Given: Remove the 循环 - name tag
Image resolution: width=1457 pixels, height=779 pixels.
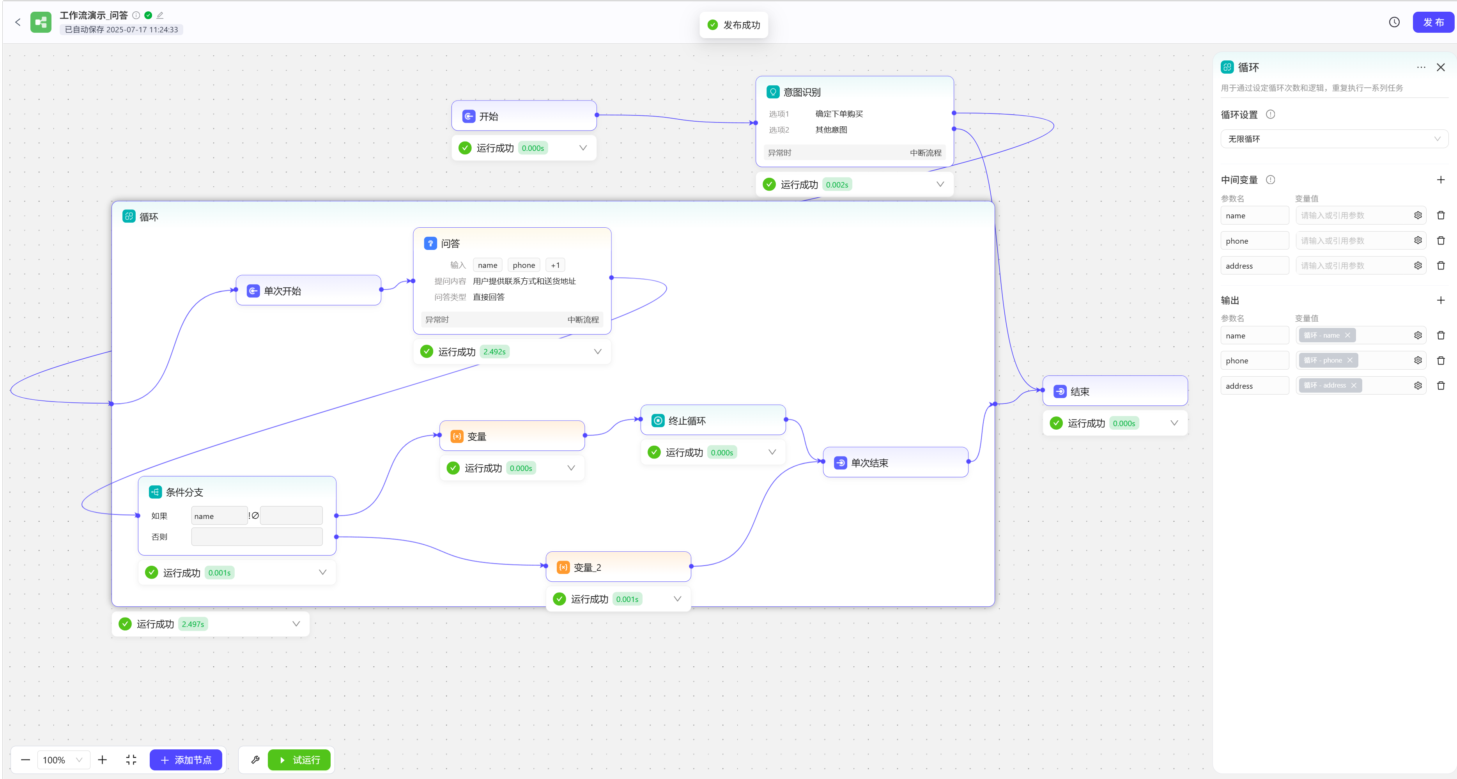Looking at the screenshot, I should [1347, 335].
